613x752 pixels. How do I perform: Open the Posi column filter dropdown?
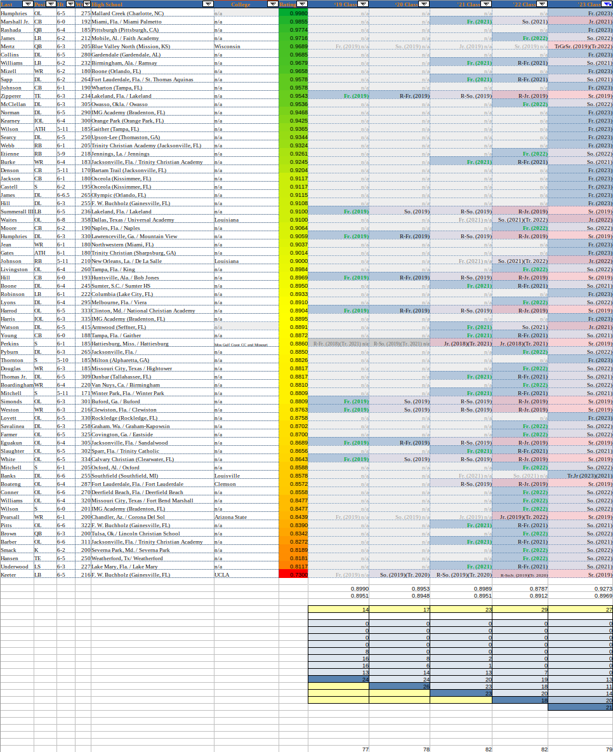(x=51, y=4)
